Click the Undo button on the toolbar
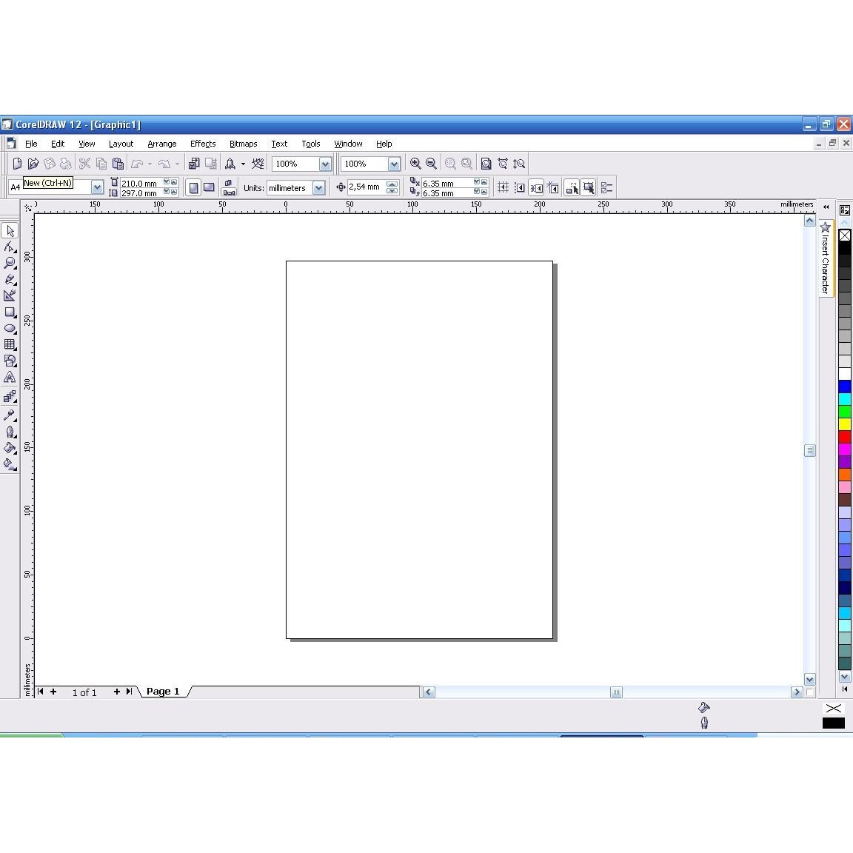 [x=138, y=164]
